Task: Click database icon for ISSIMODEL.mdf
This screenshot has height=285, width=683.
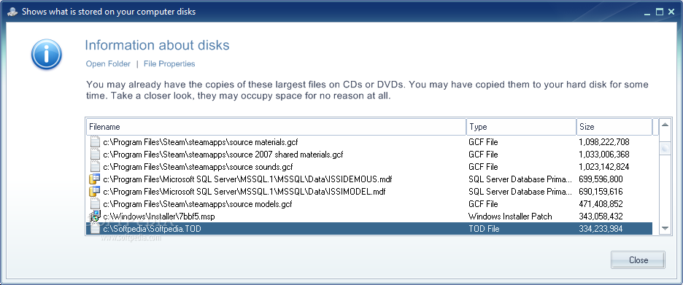Action: click(x=95, y=192)
